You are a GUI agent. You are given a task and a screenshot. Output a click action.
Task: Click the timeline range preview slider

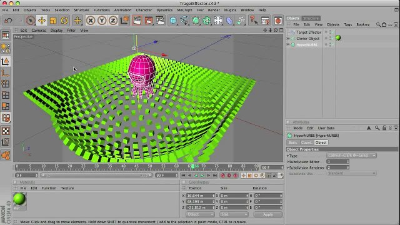[97, 176]
